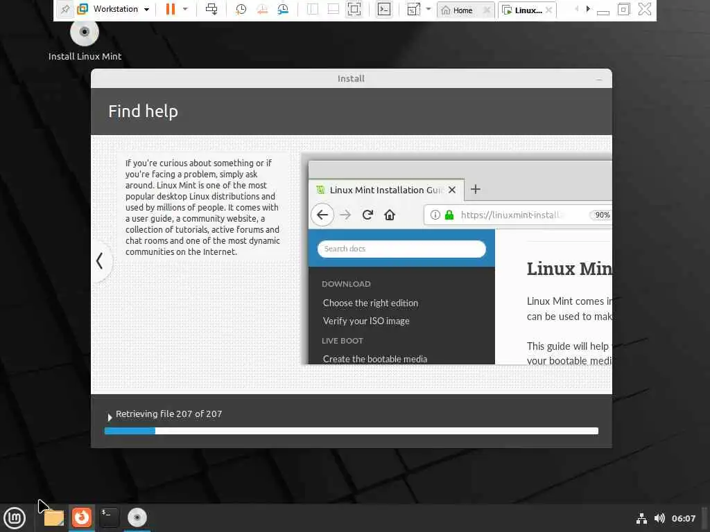Viewport: 710px width, 532px height.
Task: Click the VMware Workstation logo icon
Action: click(83, 9)
